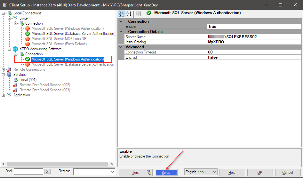Click the Local Connections database icon

point(10,13)
